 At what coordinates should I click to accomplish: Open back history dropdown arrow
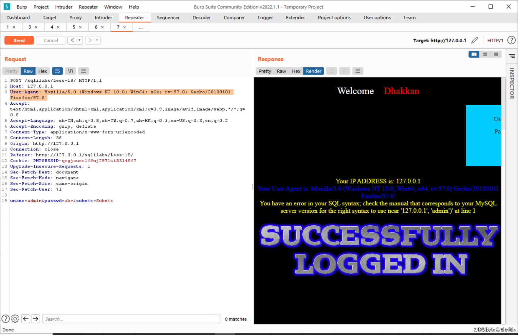(79, 40)
